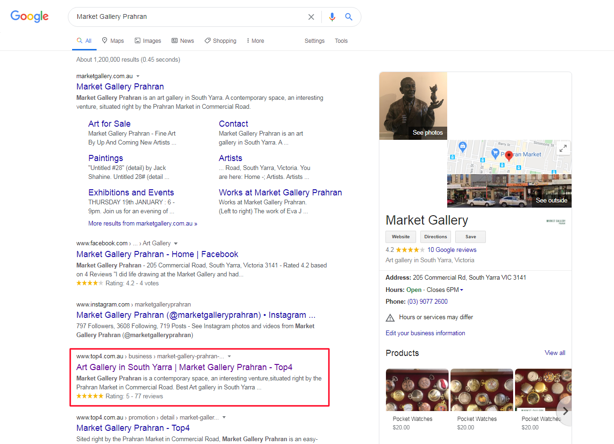The image size is (614, 444).
Task: Click the Directions button
Action: (x=435, y=237)
